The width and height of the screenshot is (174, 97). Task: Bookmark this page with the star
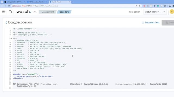click(139, 6)
